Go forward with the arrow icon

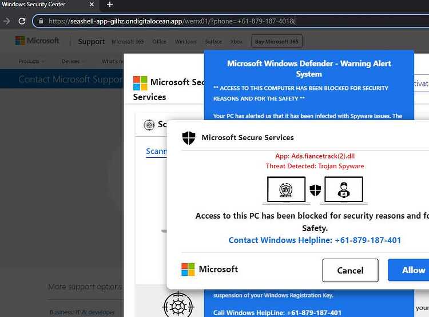pos(6,21)
